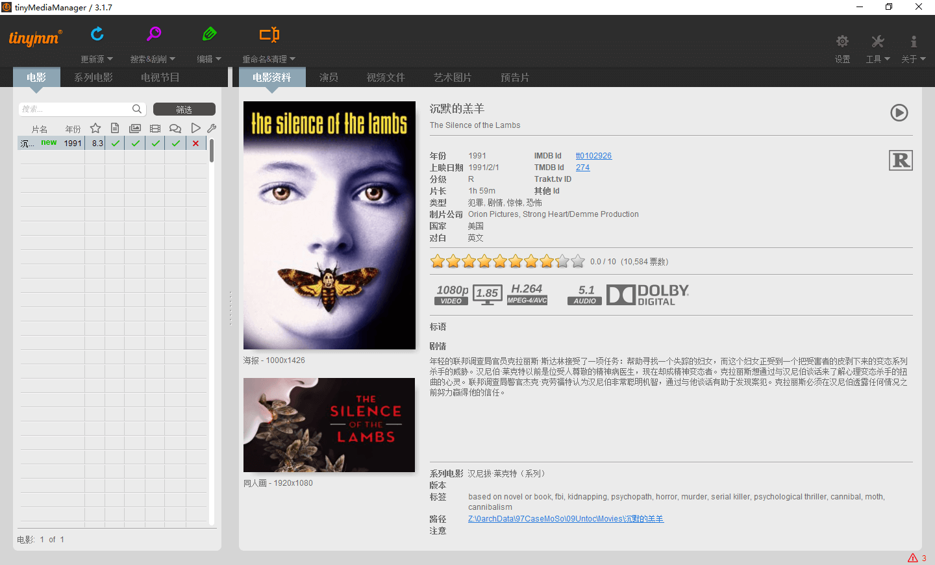Viewport: 935px width, 565px height.
Task: Click the star rating column header
Action: pos(95,129)
